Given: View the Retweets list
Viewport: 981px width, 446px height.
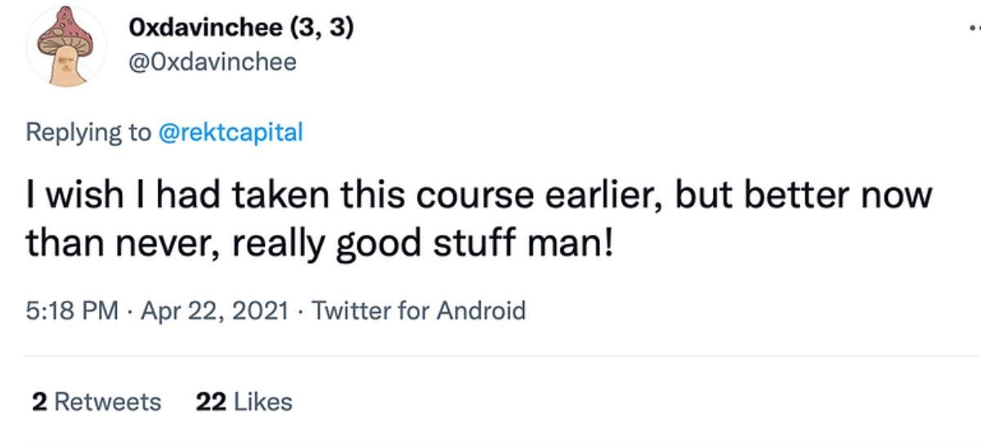Looking at the screenshot, I should point(107,402).
